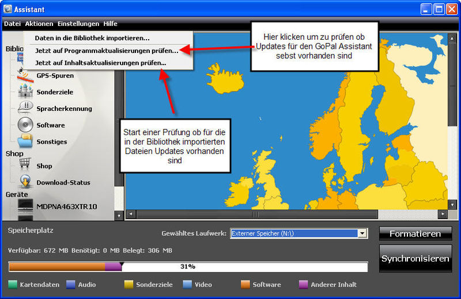Click the storage usage progress bar

(x=188, y=267)
